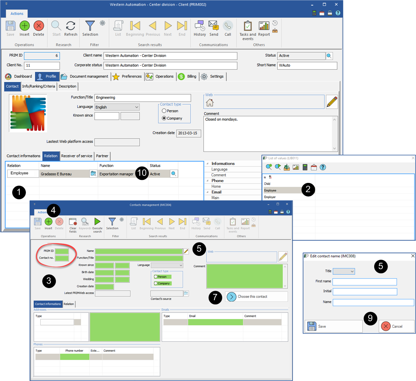Click the calculator icon in the List of values toolbar
The width and height of the screenshot is (416, 381).
coord(305,167)
